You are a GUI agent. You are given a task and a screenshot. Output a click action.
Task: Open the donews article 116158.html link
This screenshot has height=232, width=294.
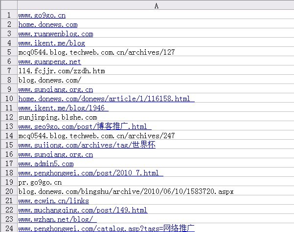click(107, 99)
